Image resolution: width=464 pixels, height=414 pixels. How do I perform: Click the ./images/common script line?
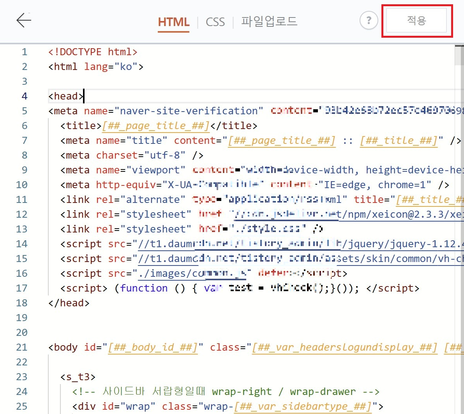[204, 273]
